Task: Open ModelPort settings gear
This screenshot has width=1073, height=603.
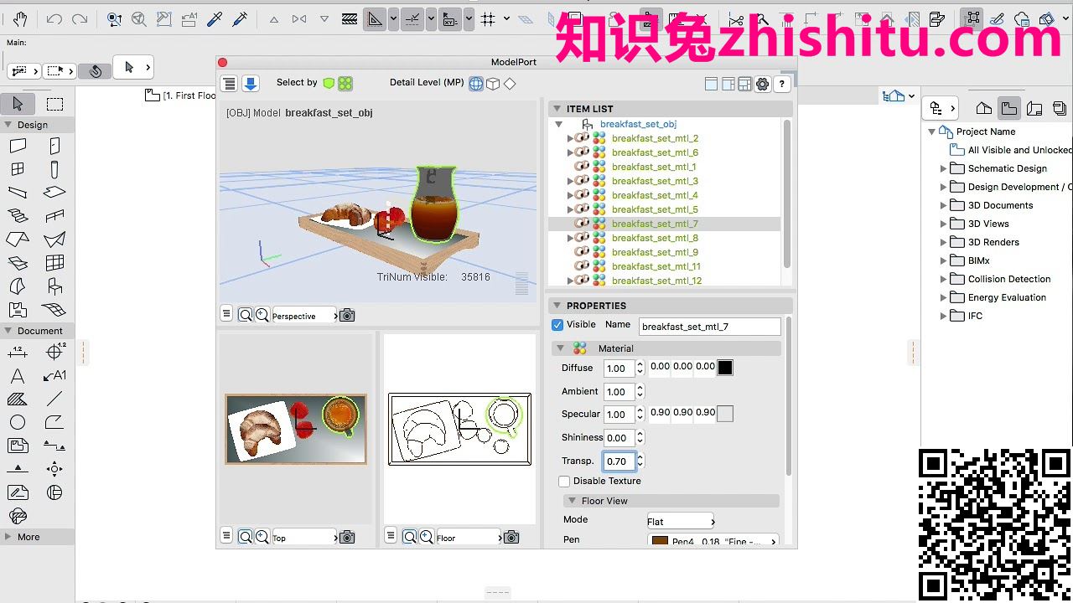Action: pyautogui.click(x=762, y=84)
